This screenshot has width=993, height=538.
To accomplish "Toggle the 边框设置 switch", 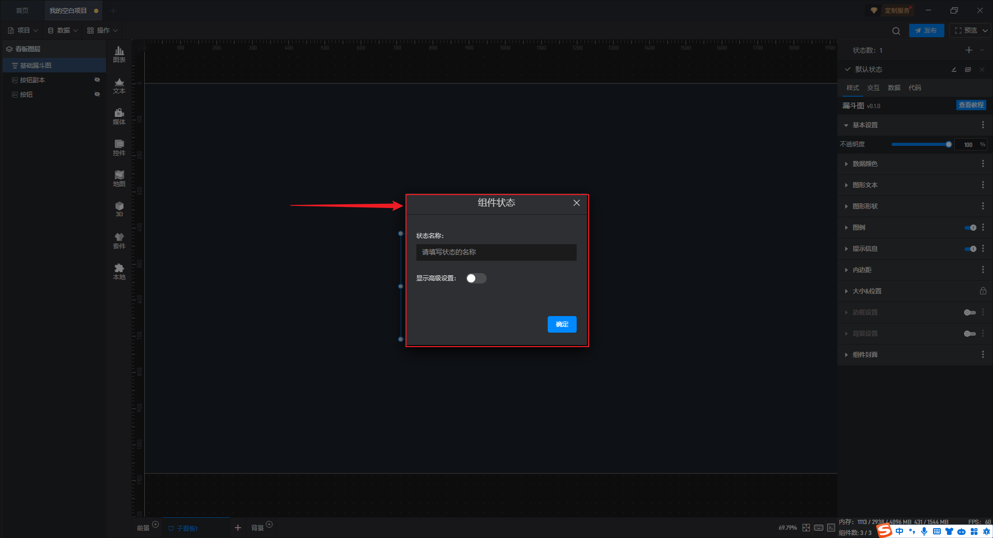I will pos(970,312).
